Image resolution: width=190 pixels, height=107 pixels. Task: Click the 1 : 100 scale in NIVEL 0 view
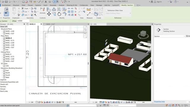tap(31, 102)
